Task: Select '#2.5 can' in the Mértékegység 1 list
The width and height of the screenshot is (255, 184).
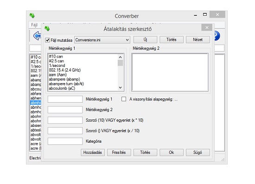Action: pyautogui.click(x=57, y=61)
